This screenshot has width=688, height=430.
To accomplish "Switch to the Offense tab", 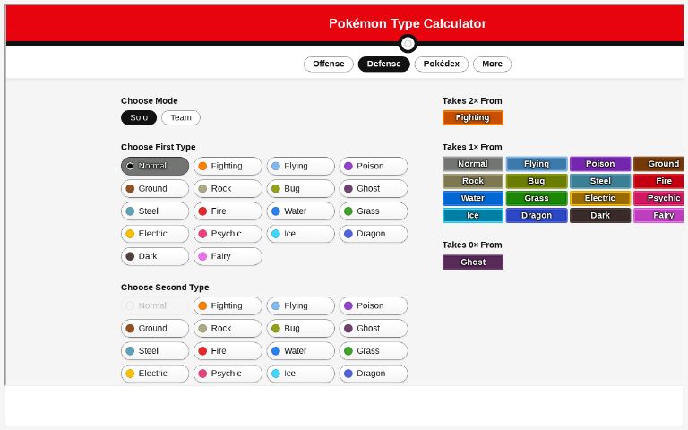I will (328, 64).
